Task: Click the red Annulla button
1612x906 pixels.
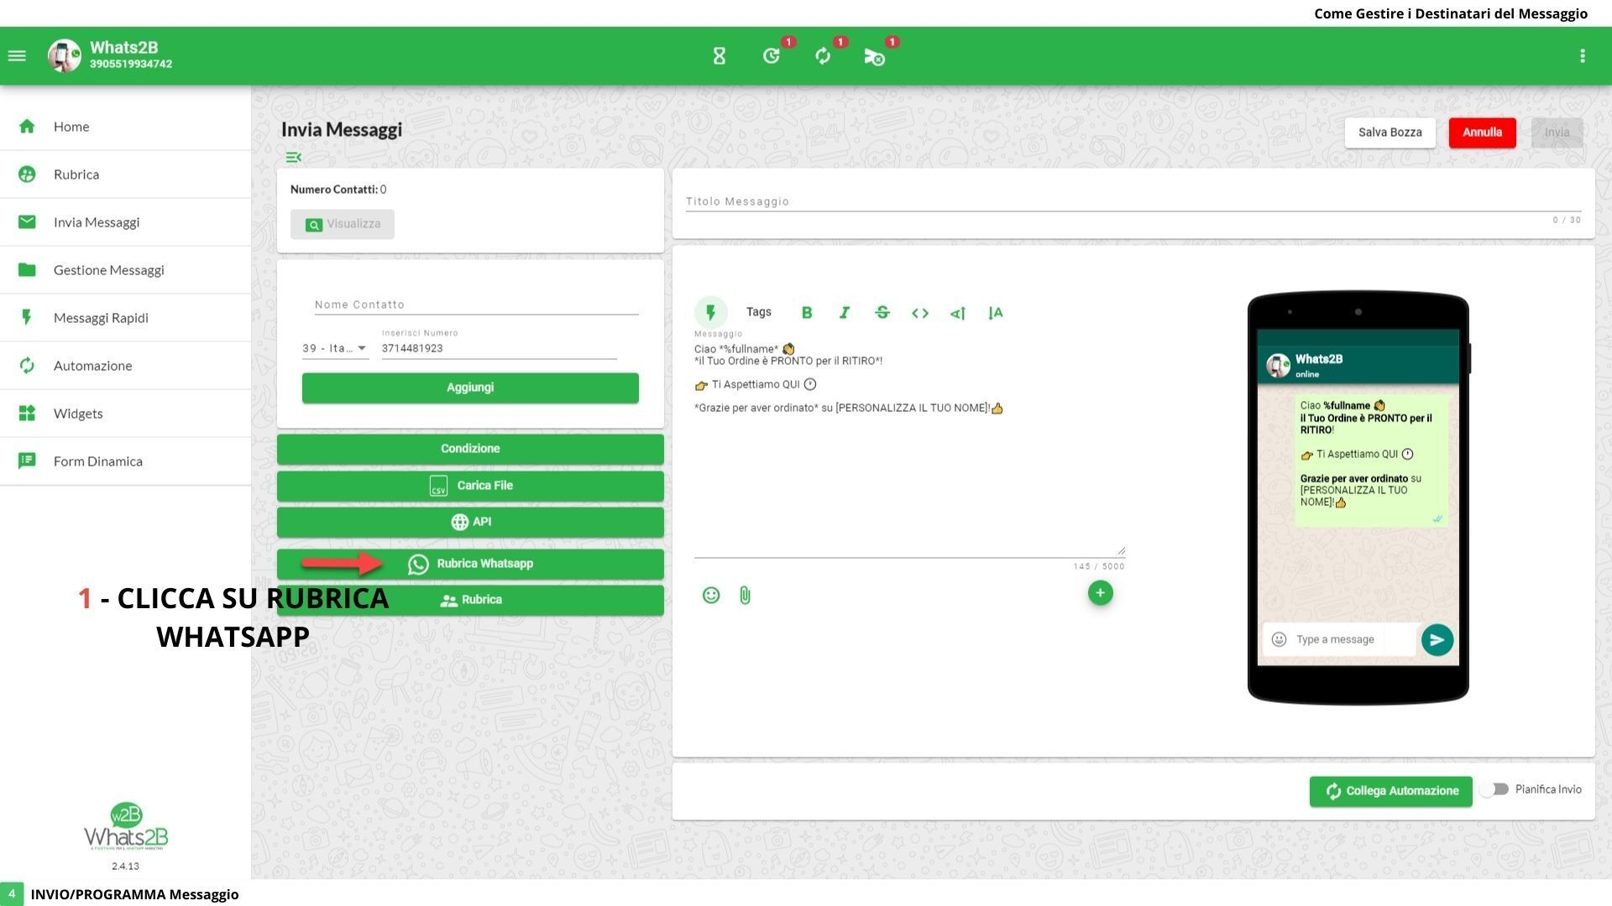Action: pos(1482,133)
